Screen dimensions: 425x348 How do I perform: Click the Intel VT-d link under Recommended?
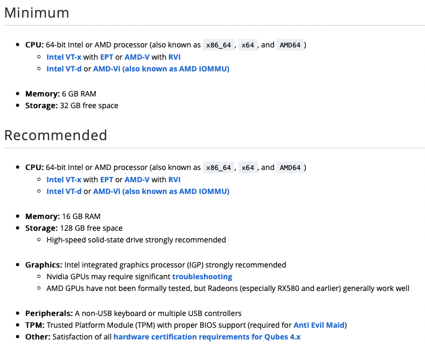[x=64, y=191]
